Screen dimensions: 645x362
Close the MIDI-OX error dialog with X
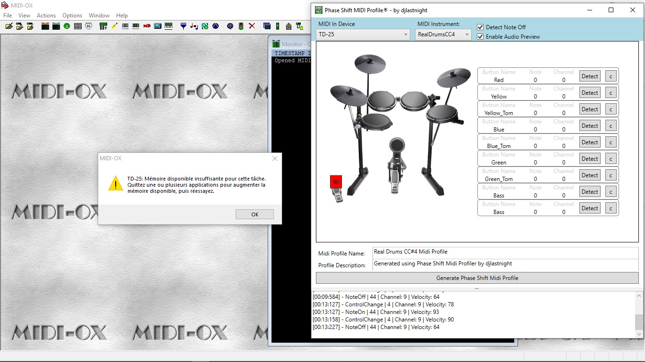274,158
